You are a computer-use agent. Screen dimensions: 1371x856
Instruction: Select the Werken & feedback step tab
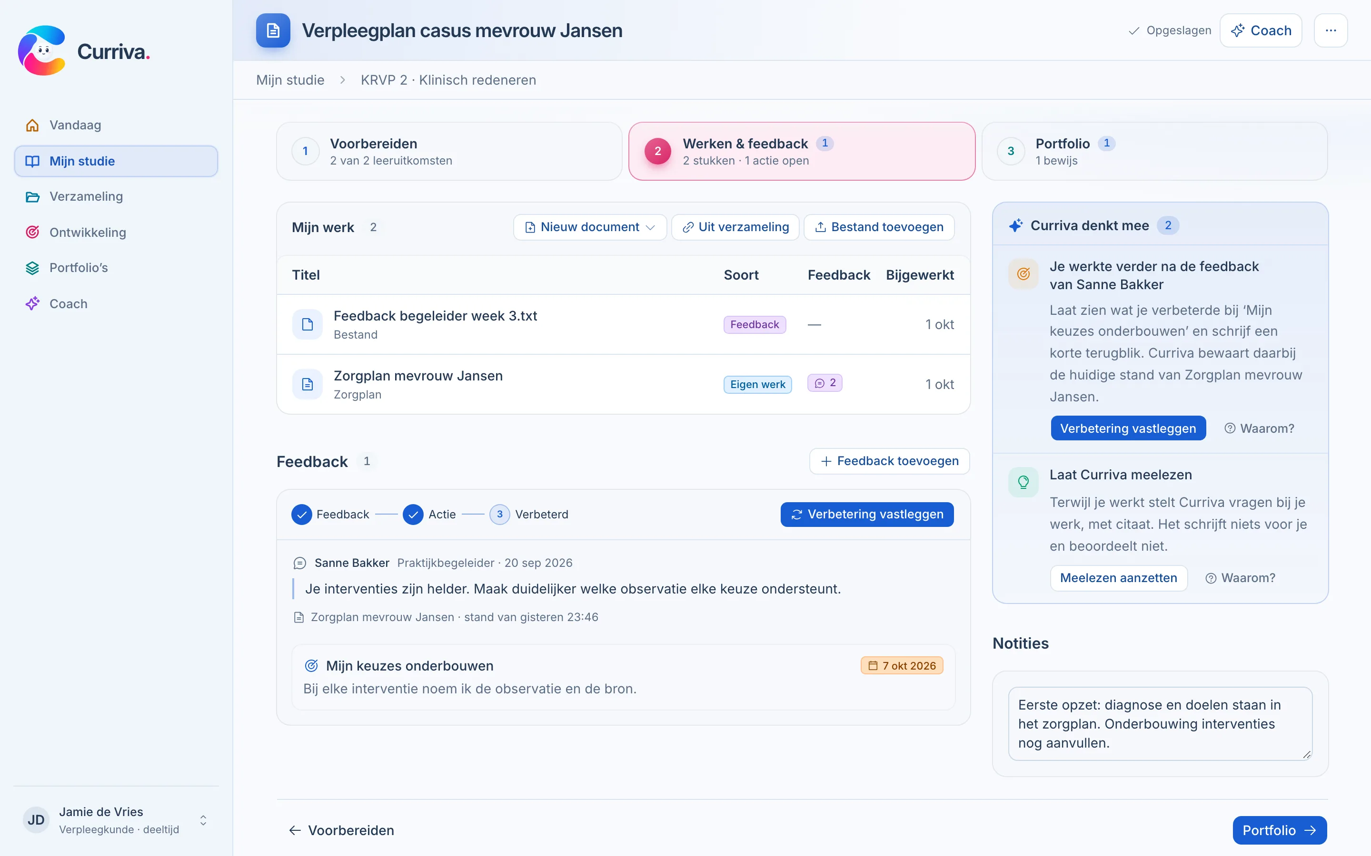pyautogui.click(x=802, y=151)
